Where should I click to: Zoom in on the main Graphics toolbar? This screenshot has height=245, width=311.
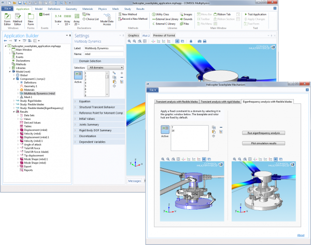point(129,41)
